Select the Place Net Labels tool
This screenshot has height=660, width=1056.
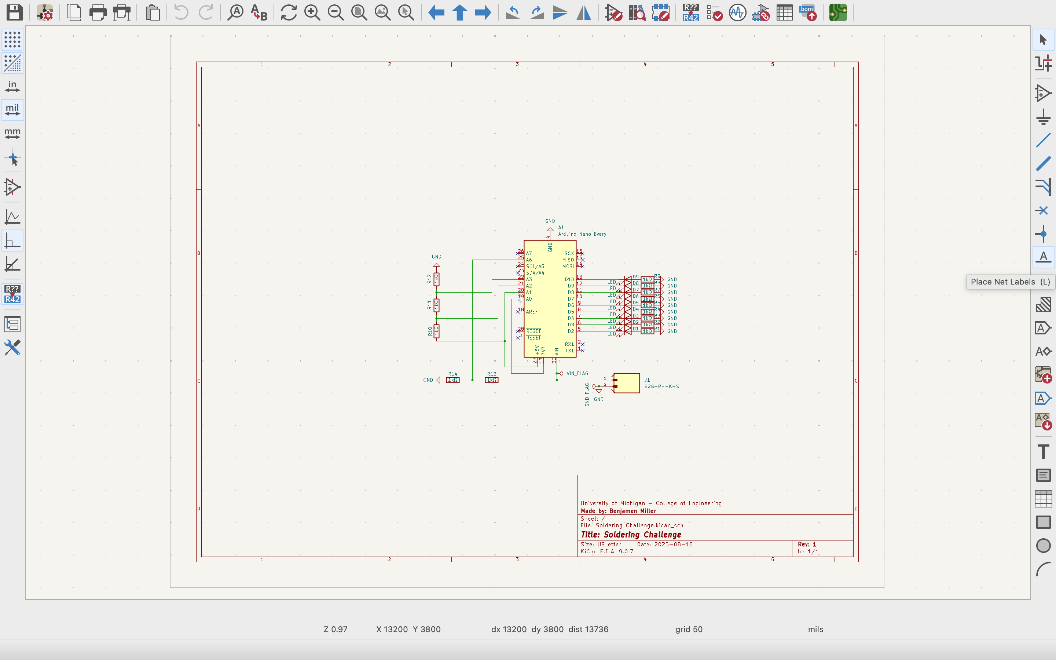click(x=1043, y=257)
